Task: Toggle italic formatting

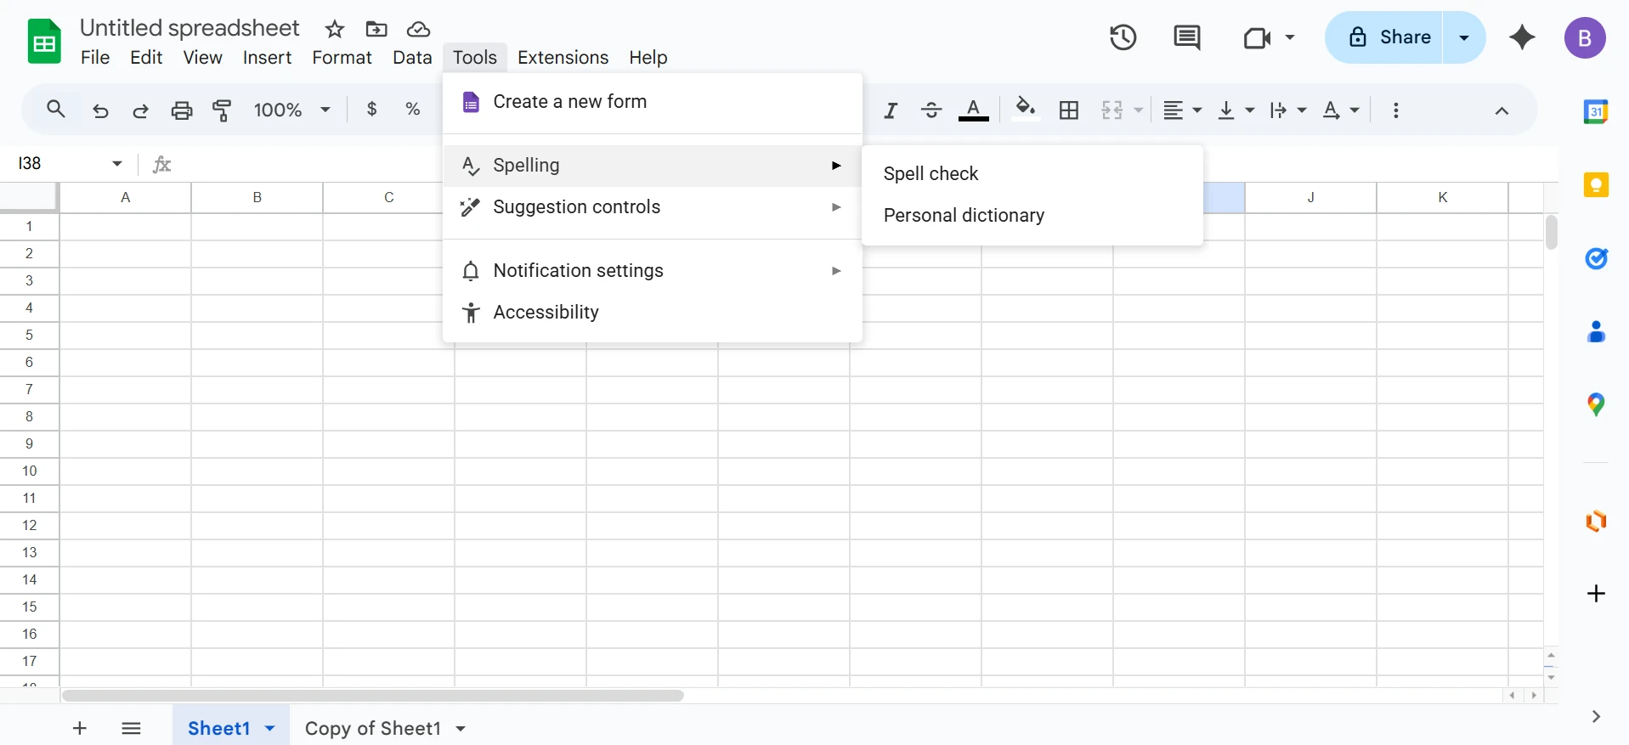Action: click(891, 110)
